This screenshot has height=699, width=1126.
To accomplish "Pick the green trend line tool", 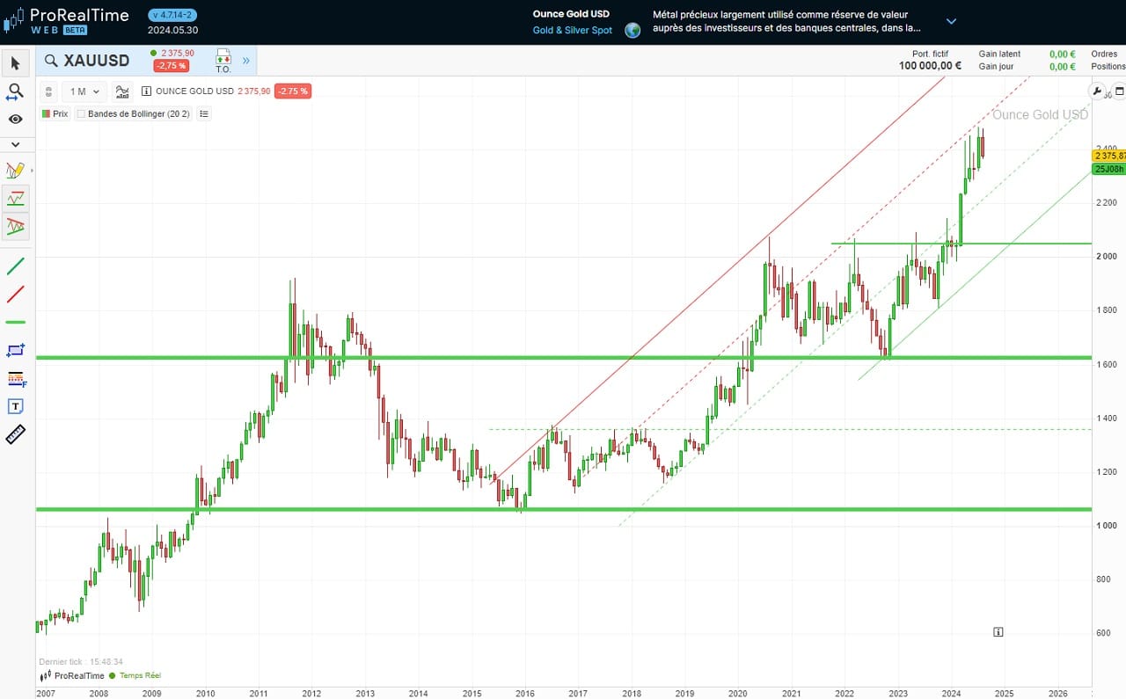I will 15,266.
